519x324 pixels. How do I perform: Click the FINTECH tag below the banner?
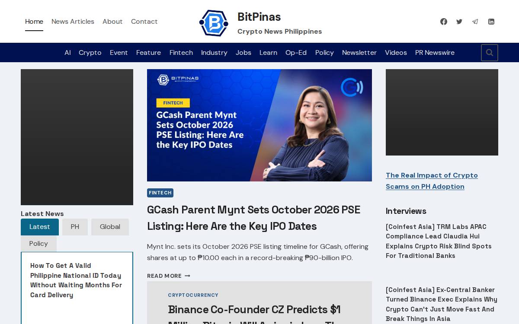[160, 193]
